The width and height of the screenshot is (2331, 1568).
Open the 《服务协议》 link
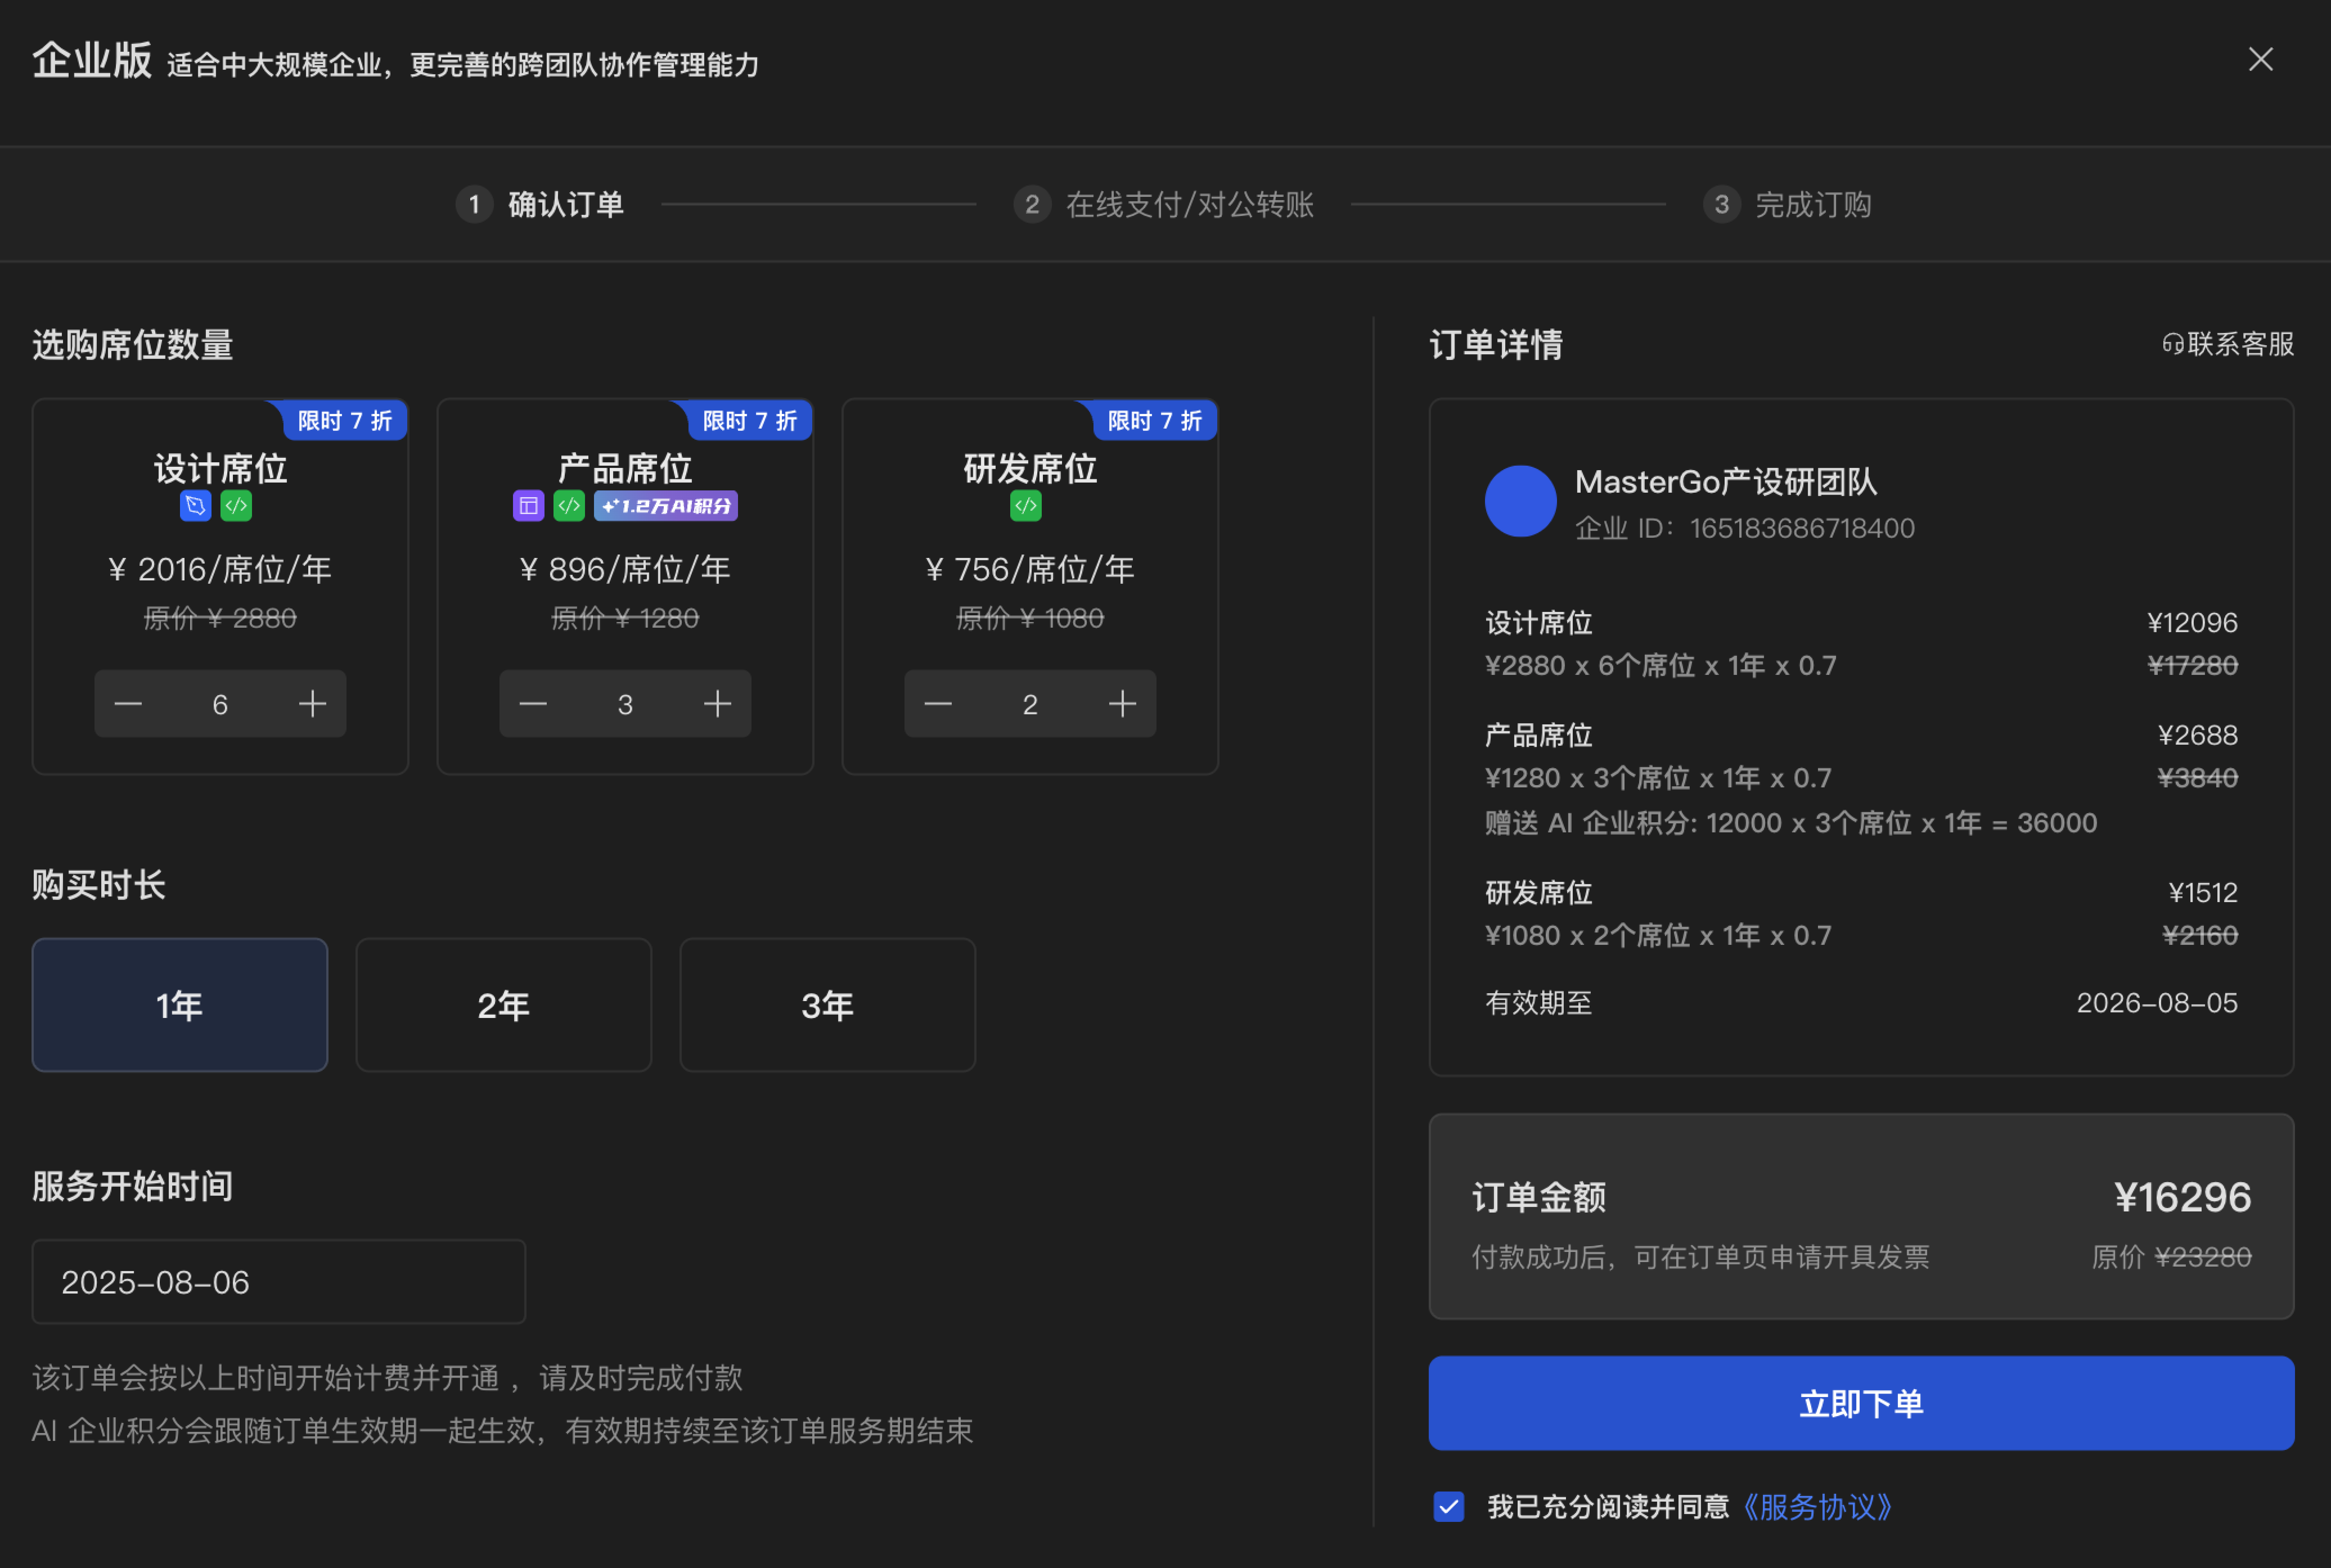click(x=1818, y=1507)
